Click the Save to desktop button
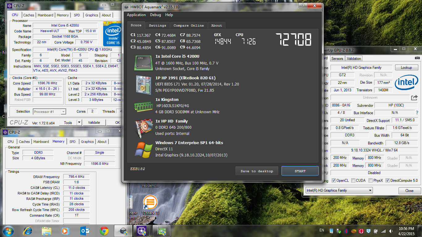The image size is (422, 237). tap(257, 171)
